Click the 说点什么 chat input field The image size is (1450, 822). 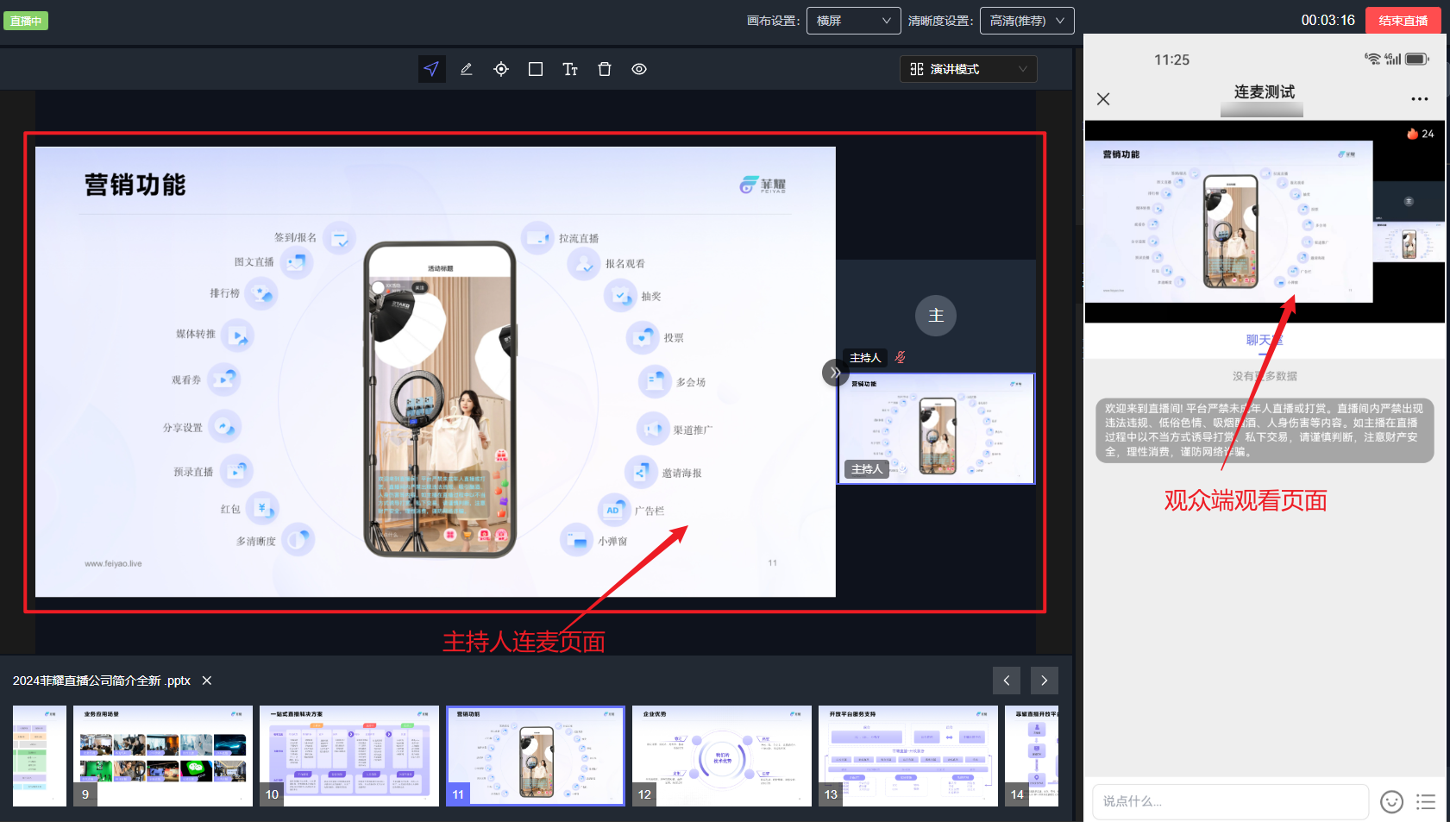pyautogui.click(x=1229, y=801)
